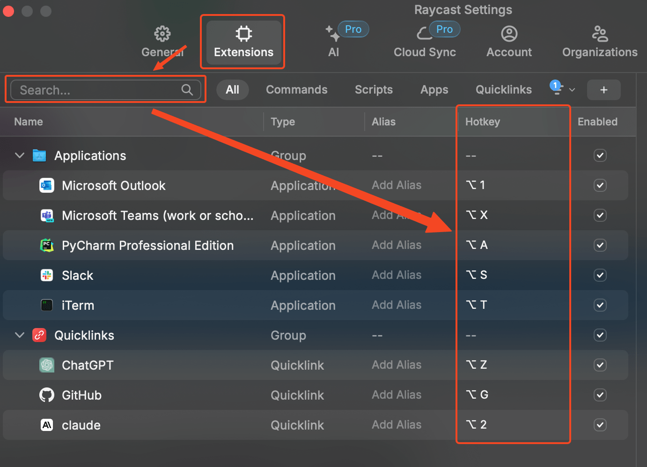Viewport: 647px width, 467px height.
Task: Uncheck the Slack enabled checkbox
Action: [600, 275]
